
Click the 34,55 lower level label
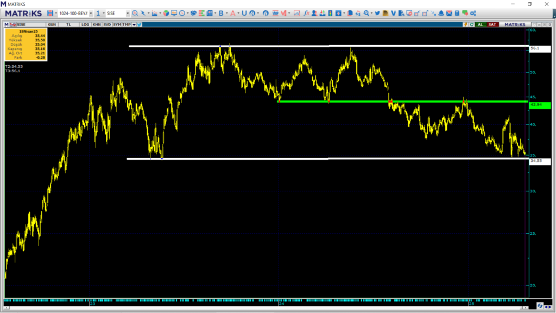(x=540, y=161)
